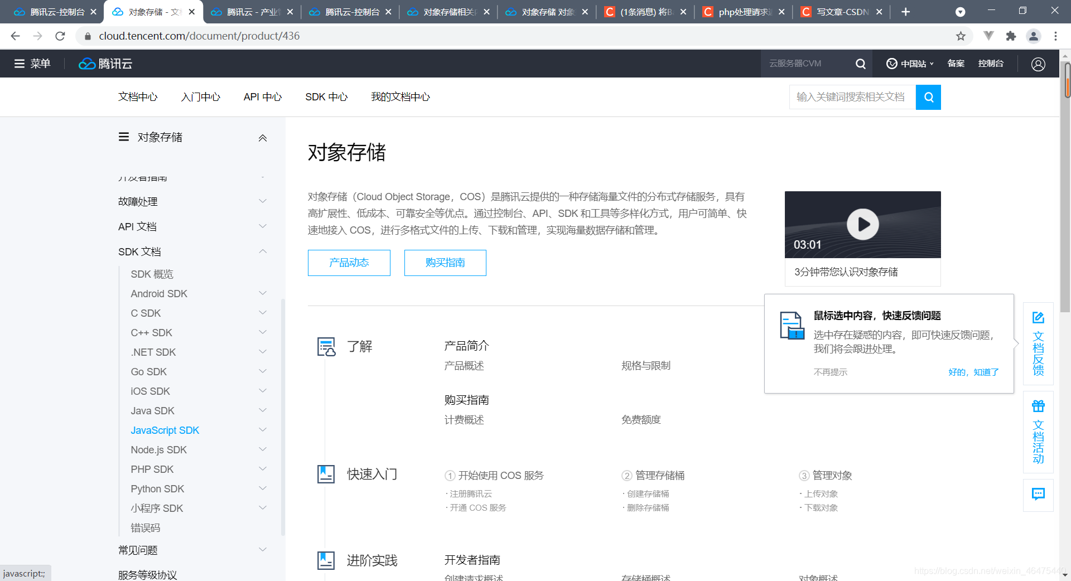Click the site lock icon in address bar
The width and height of the screenshot is (1071, 581).
pyautogui.click(x=88, y=36)
